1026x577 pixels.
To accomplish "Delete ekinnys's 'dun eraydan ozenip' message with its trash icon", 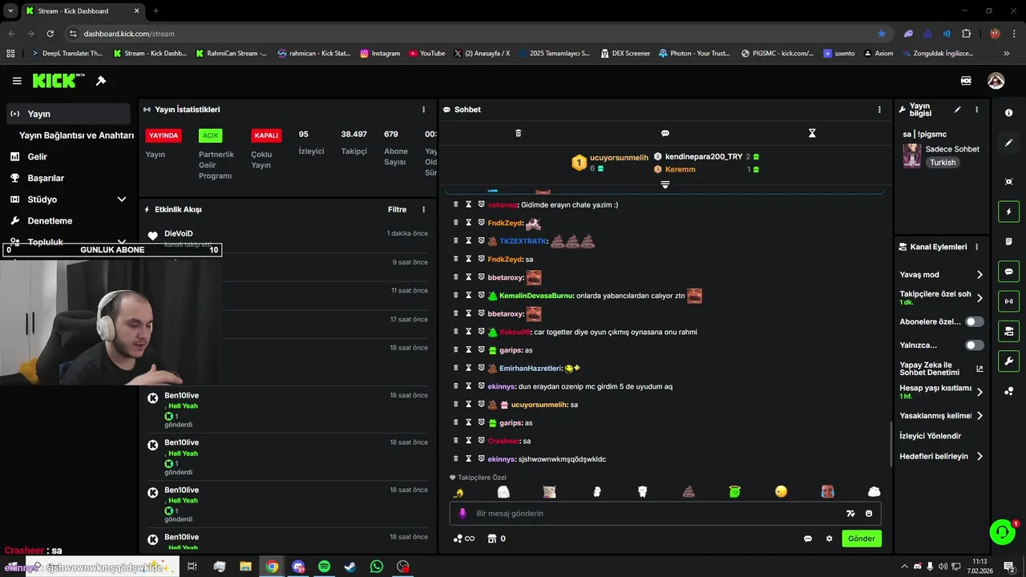I will [x=455, y=386].
